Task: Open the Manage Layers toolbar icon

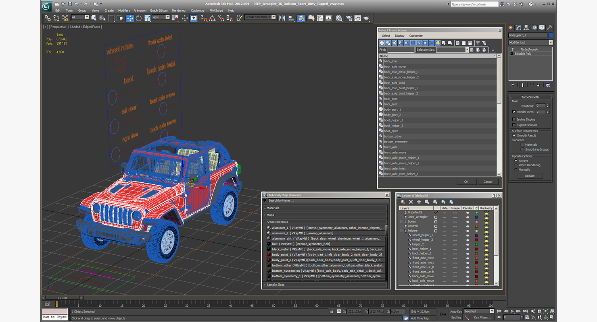Action: coord(301,18)
